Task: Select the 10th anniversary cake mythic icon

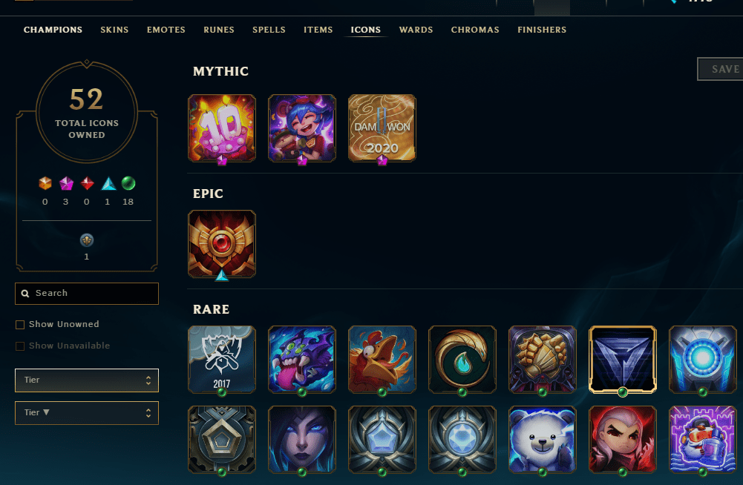Action: pyautogui.click(x=222, y=128)
